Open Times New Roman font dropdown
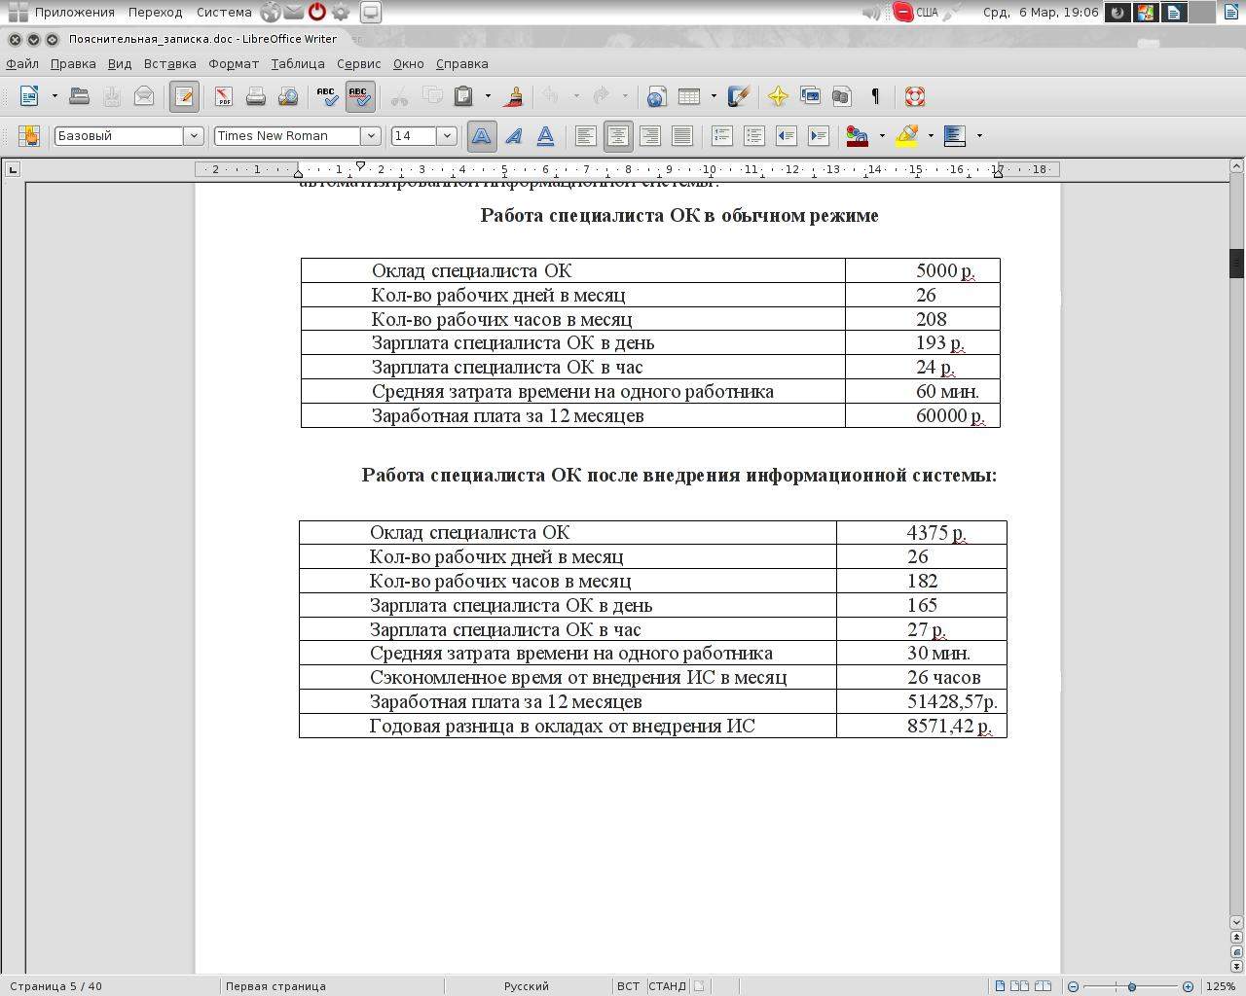This screenshot has height=996, width=1246. pyautogui.click(x=371, y=136)
